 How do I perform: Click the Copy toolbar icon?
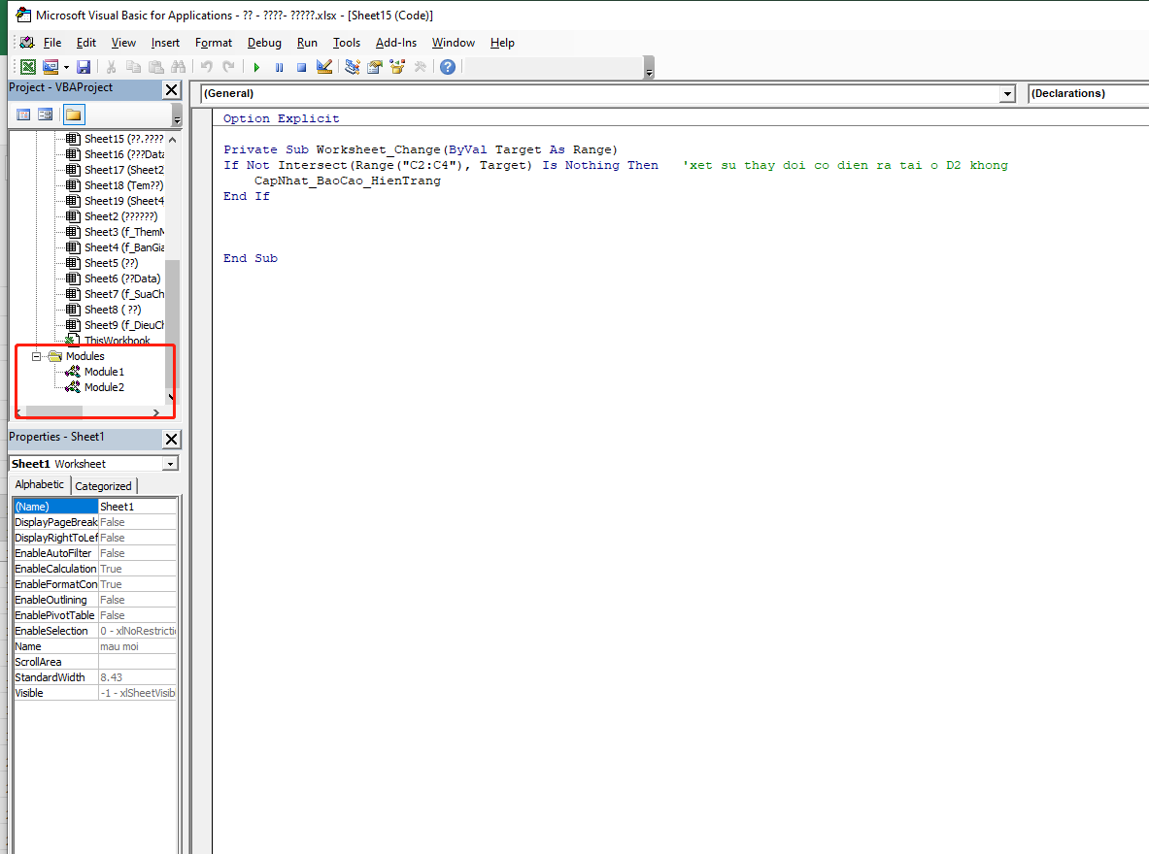(x=133, y=67)
